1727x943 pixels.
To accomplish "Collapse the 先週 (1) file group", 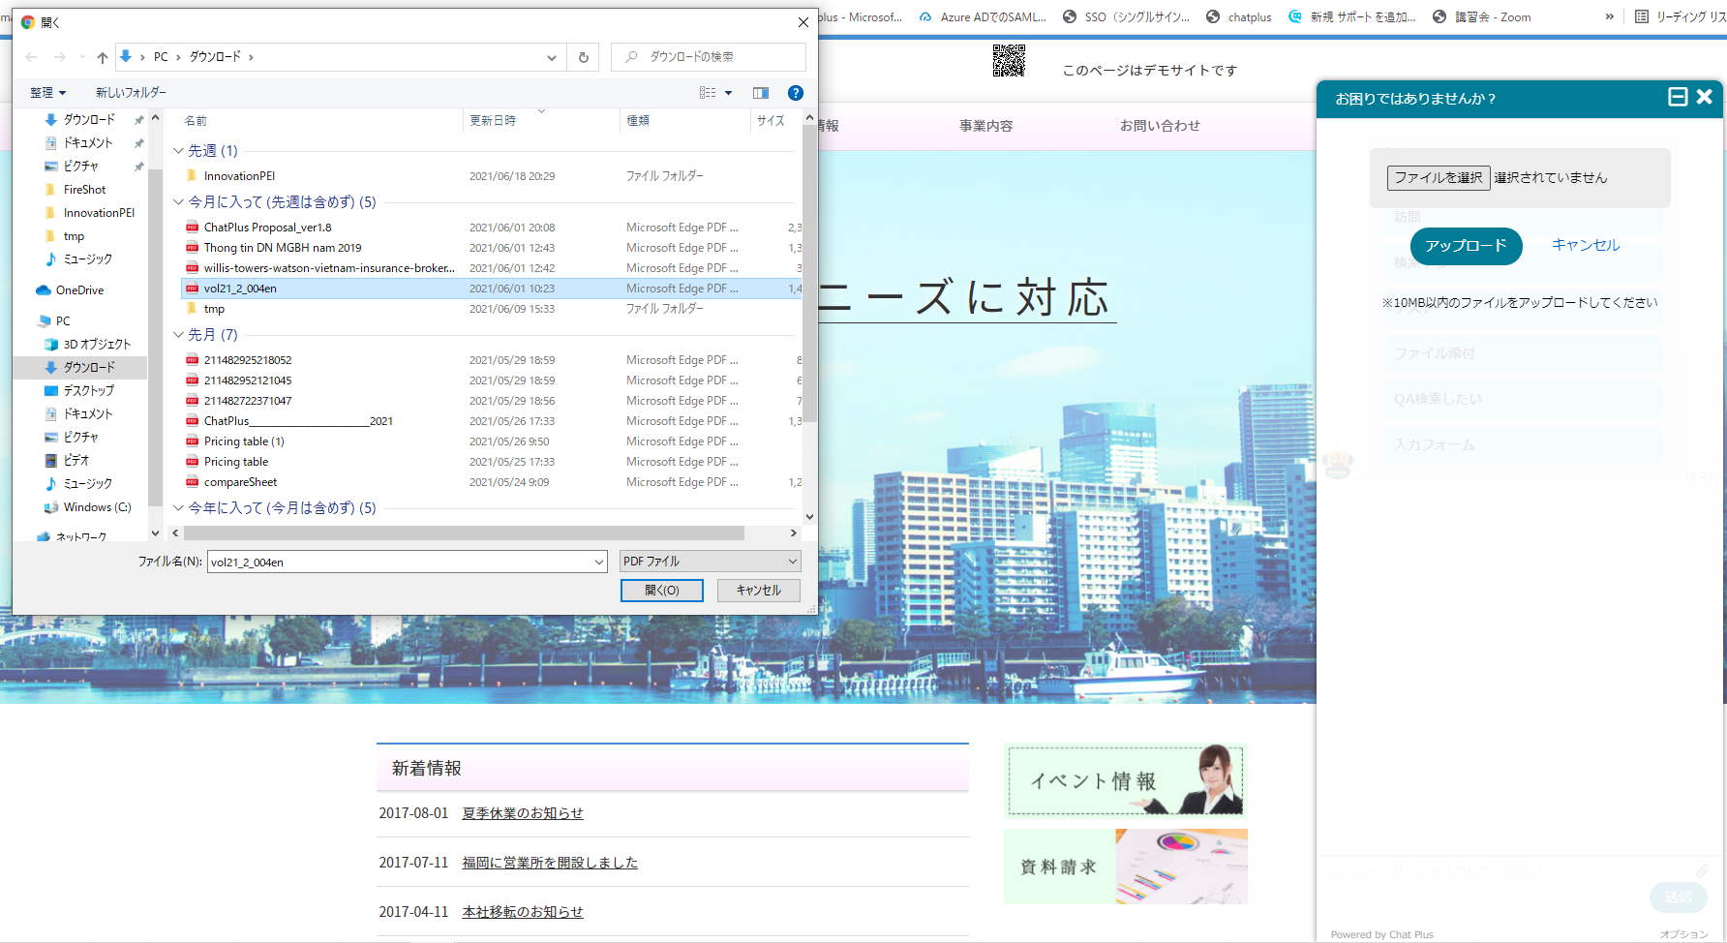I will click(178, 151).
